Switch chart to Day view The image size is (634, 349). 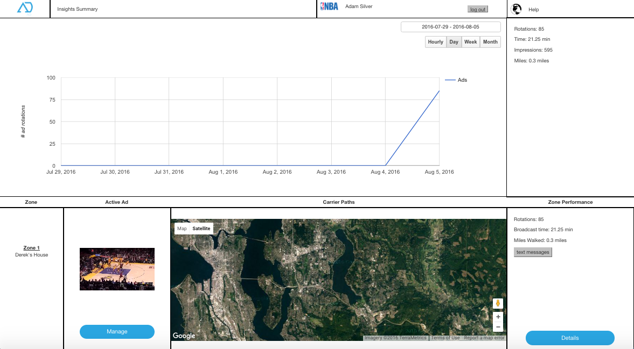coord(454,42)
